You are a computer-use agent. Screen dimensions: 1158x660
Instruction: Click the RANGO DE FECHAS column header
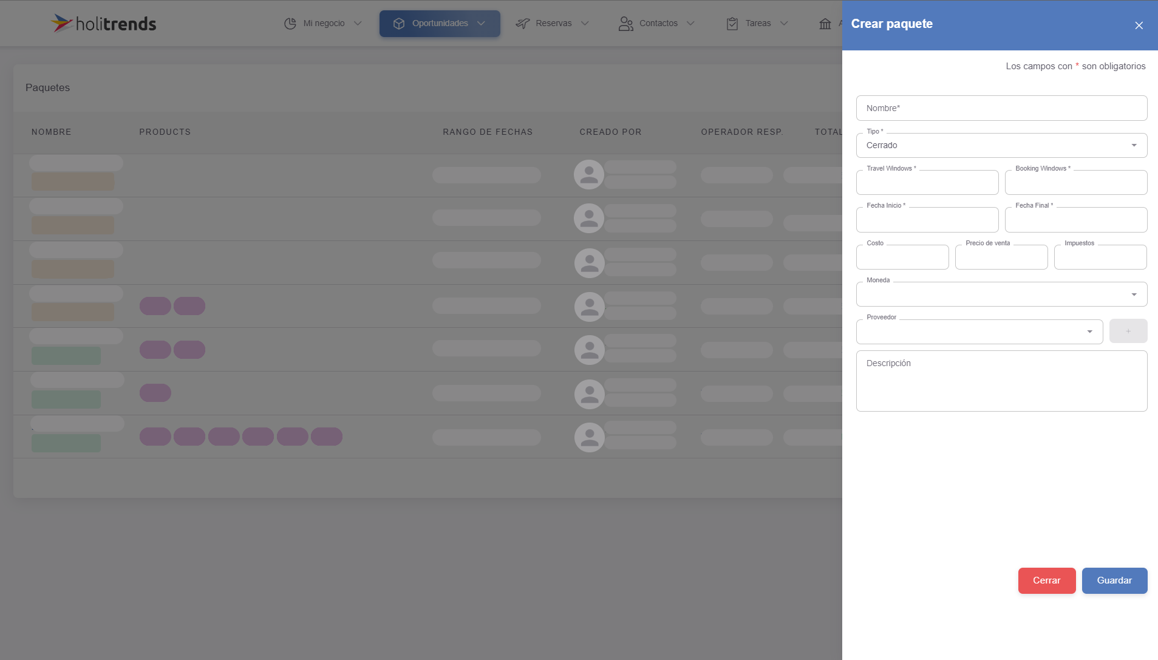point(488,132)
